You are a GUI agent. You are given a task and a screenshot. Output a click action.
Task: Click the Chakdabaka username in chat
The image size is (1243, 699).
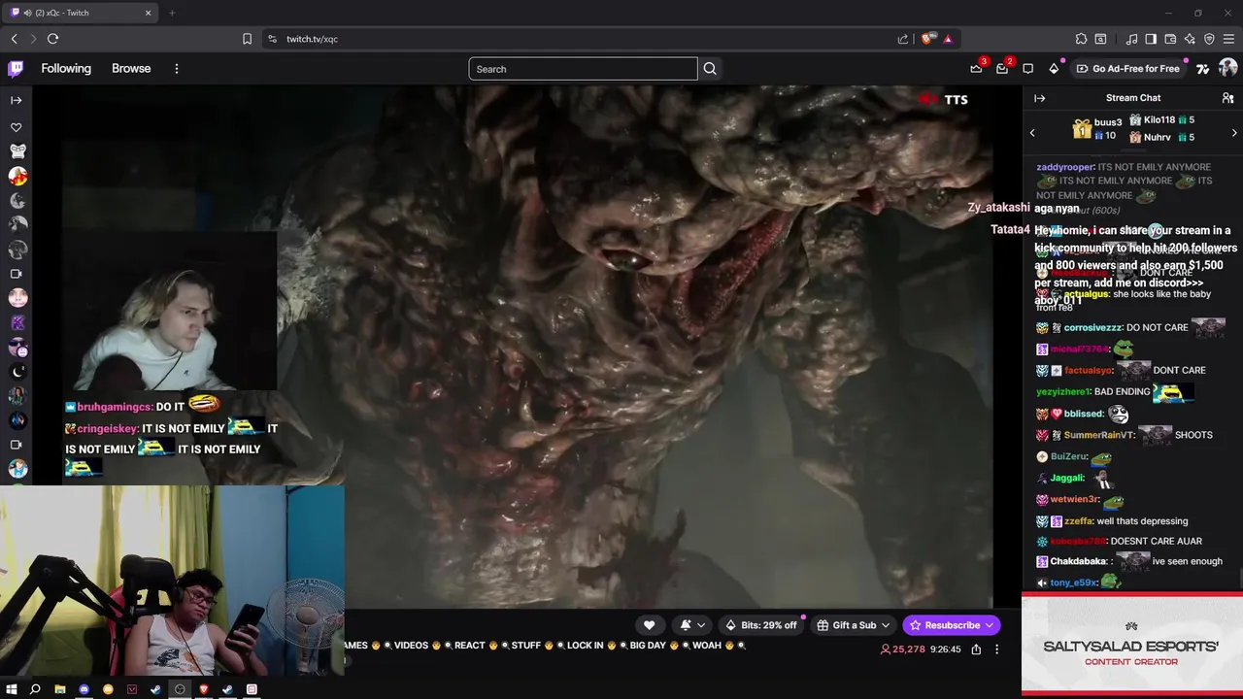[1079, 562]
